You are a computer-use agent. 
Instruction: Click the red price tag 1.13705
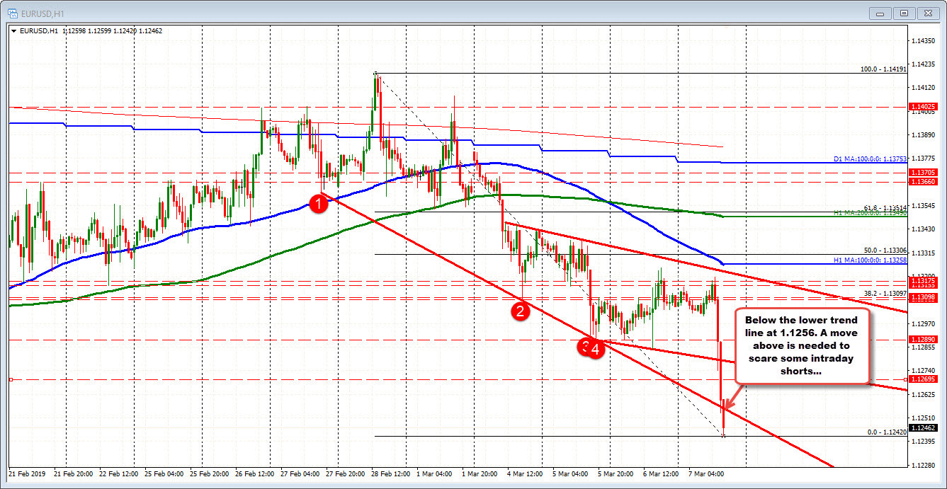pyautogui.click(x=923, y=172)
